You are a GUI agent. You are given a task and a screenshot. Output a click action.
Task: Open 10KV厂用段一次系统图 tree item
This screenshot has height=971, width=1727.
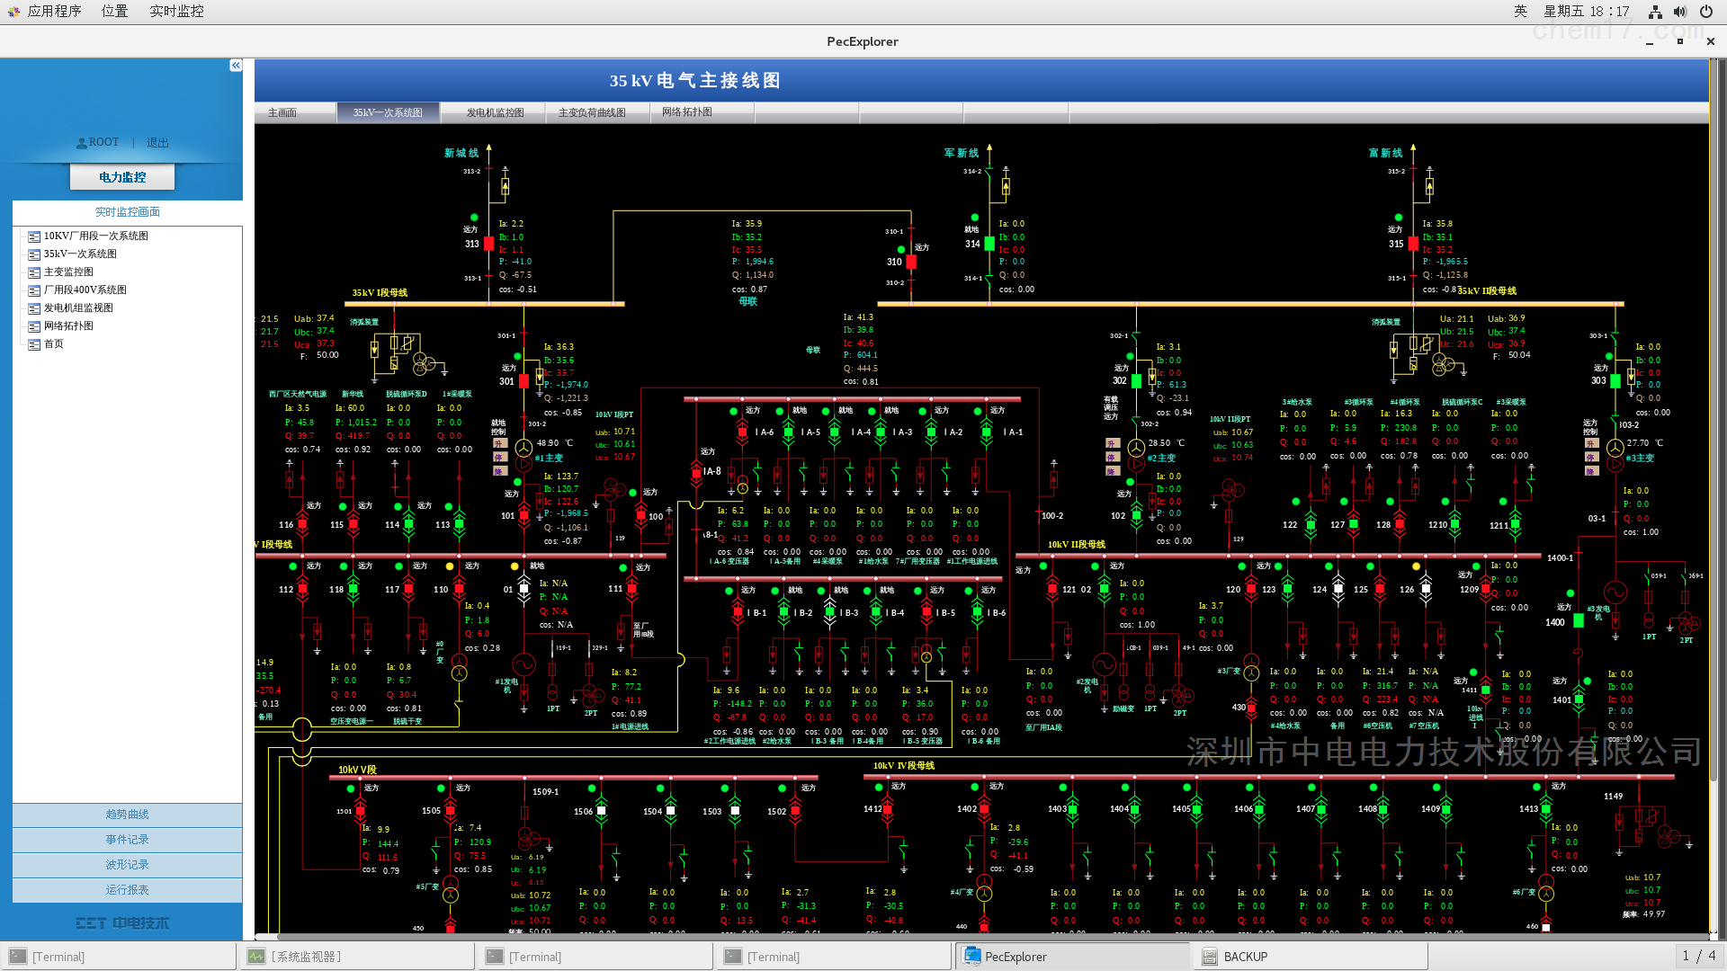coord(95,236)
